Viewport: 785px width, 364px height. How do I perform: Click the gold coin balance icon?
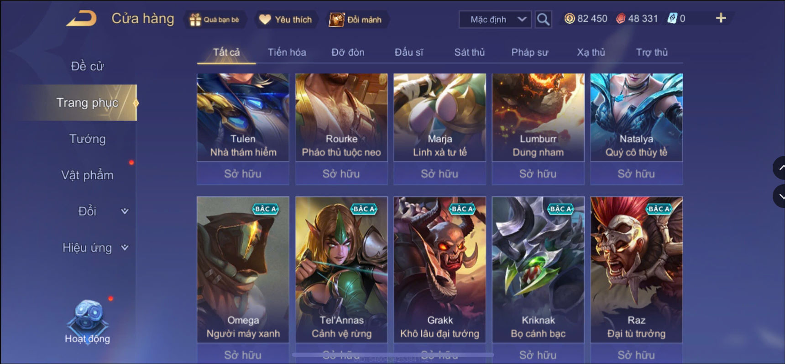[570, 19]
